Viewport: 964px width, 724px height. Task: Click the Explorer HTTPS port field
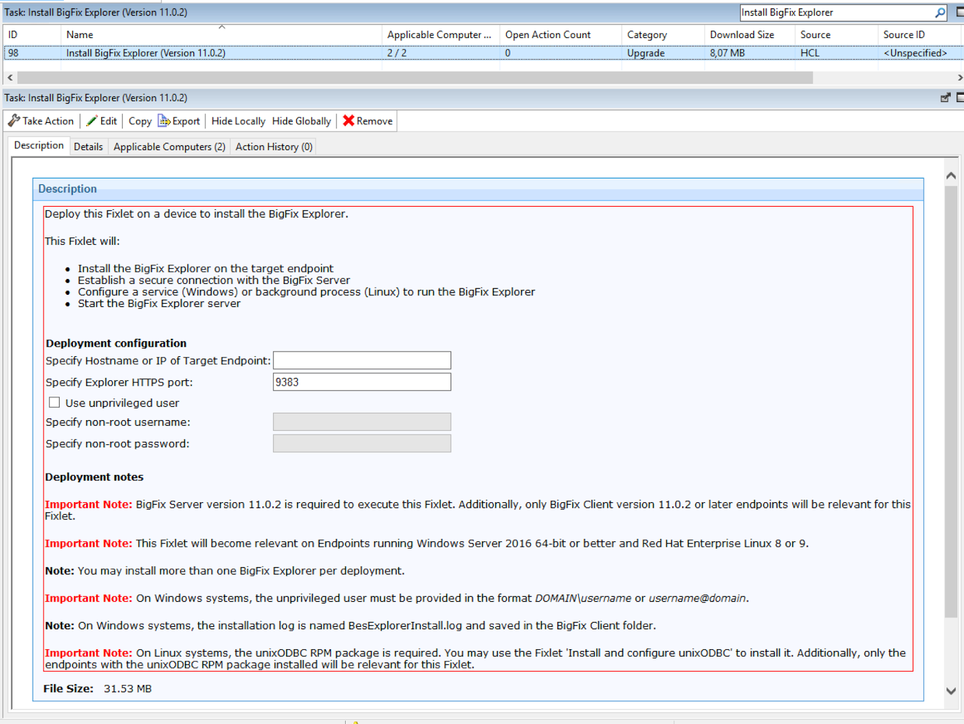click(x=361, y=382)
